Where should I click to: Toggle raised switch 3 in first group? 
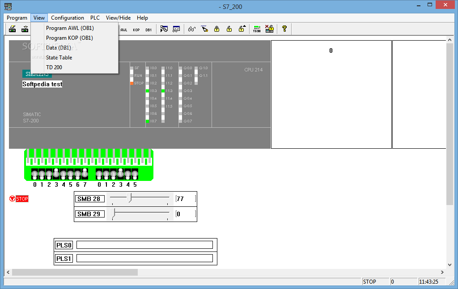56,173
